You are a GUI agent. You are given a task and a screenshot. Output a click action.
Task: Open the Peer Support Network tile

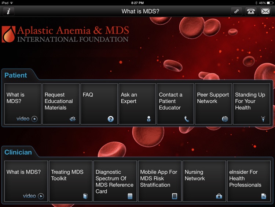tap(213, 104)
